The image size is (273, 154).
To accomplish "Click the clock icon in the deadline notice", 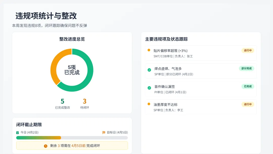I will tap(46, 146).
